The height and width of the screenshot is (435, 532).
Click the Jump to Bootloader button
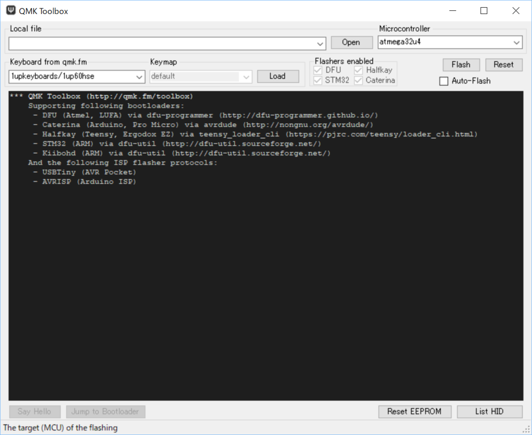pos(105,412)
